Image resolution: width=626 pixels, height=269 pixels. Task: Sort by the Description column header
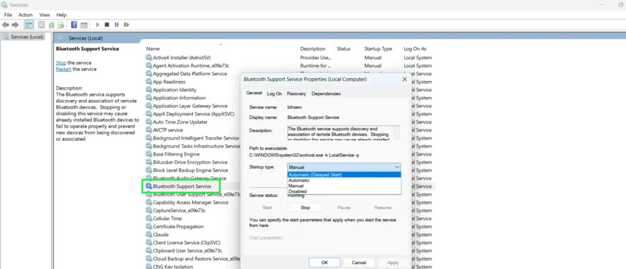pyautogui.click(x=312, y=49)
